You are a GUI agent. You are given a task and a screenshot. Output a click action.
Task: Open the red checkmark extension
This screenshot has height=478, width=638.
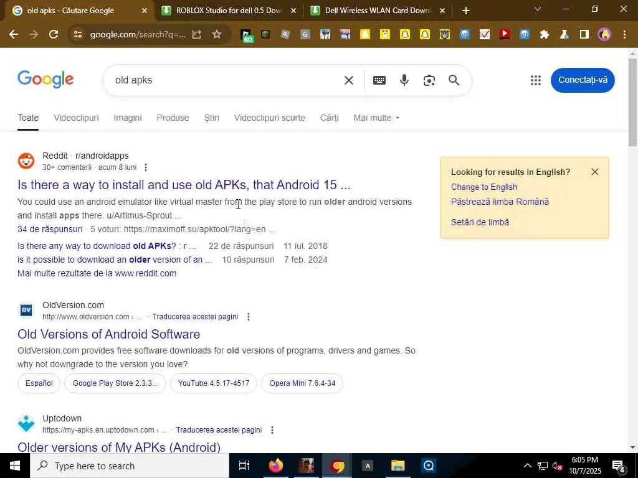click(x=485, y=35)
